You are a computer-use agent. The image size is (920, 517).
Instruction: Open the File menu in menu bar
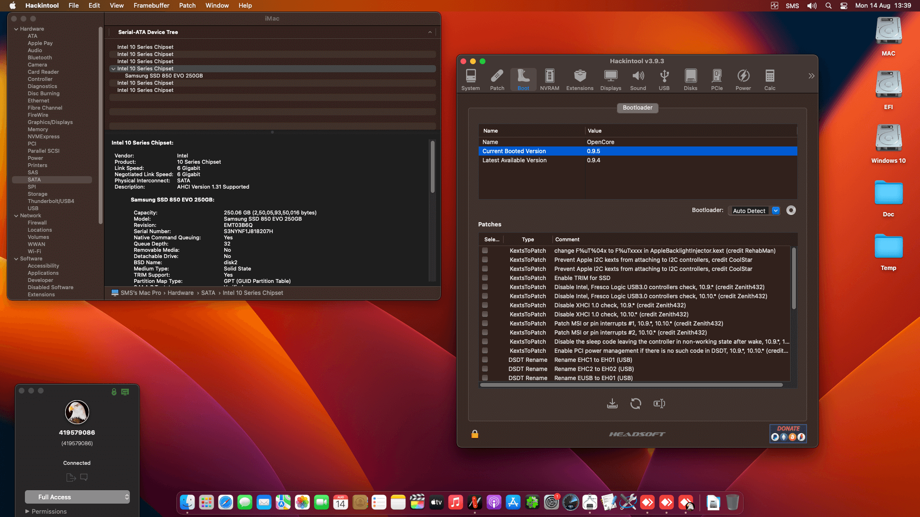tap(73, 6)
